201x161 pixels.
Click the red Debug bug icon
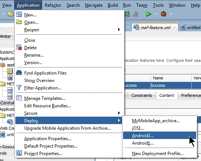[x=164, y=14]
